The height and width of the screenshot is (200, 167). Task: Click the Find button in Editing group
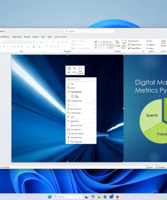149,41
